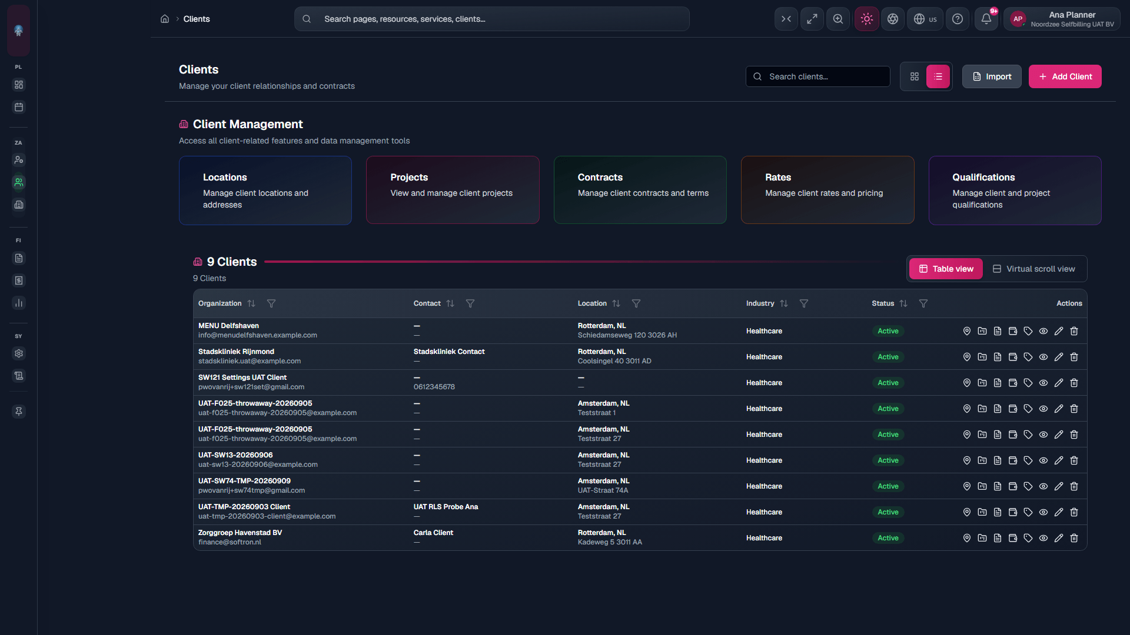View MENU Delfshaven with the eye icon
1130x635 pixels.
pos(1043,331)
